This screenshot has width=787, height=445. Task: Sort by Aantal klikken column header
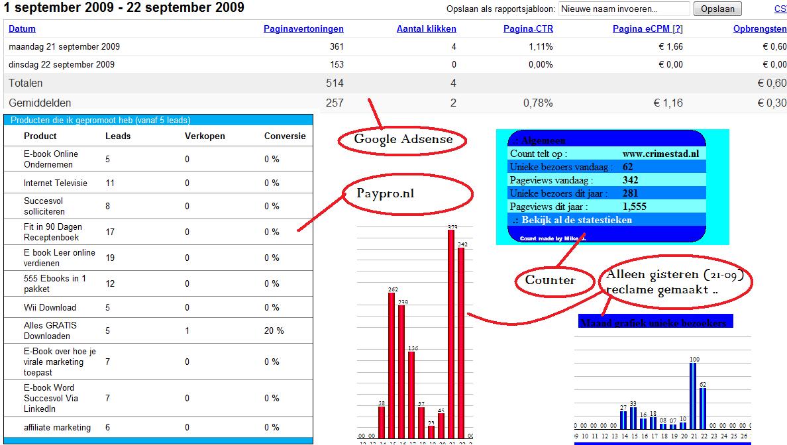pyautogui.click(x=426, y=29)
